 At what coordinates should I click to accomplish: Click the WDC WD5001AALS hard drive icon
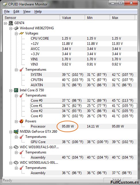coord(16,163)
